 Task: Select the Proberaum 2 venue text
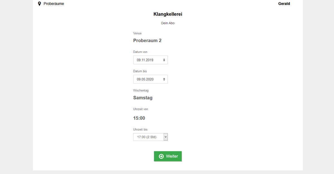(x=147, y=40)
